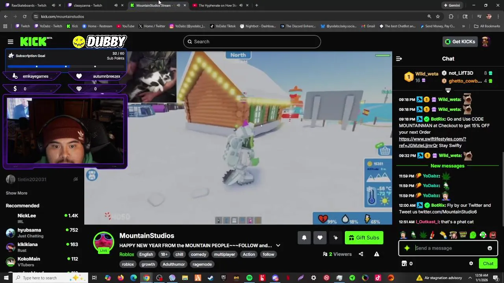Bookmark this page with star
504x283 pixels.
pos(438,17)
